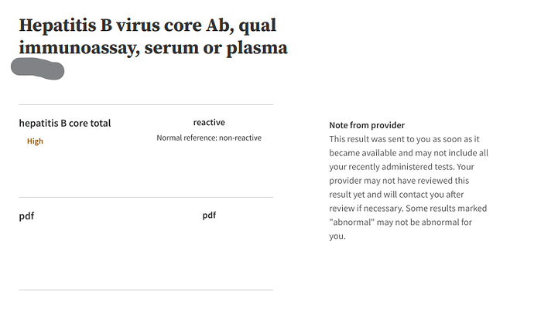
Task: Click the divider line above the pdf row
Action: 145,197
